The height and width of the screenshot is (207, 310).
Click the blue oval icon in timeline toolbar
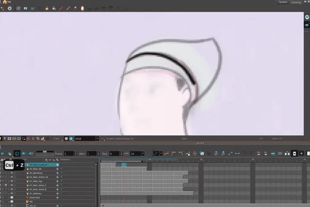pos(273,154)
